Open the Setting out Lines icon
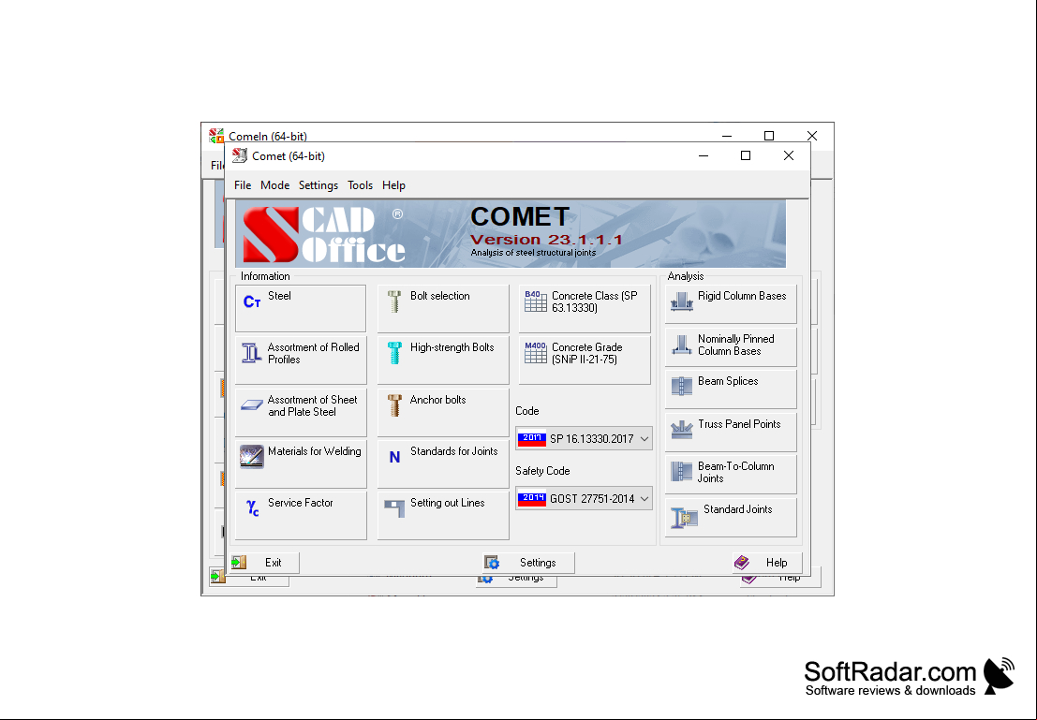 pyautogui.click(x=394, y=507)
